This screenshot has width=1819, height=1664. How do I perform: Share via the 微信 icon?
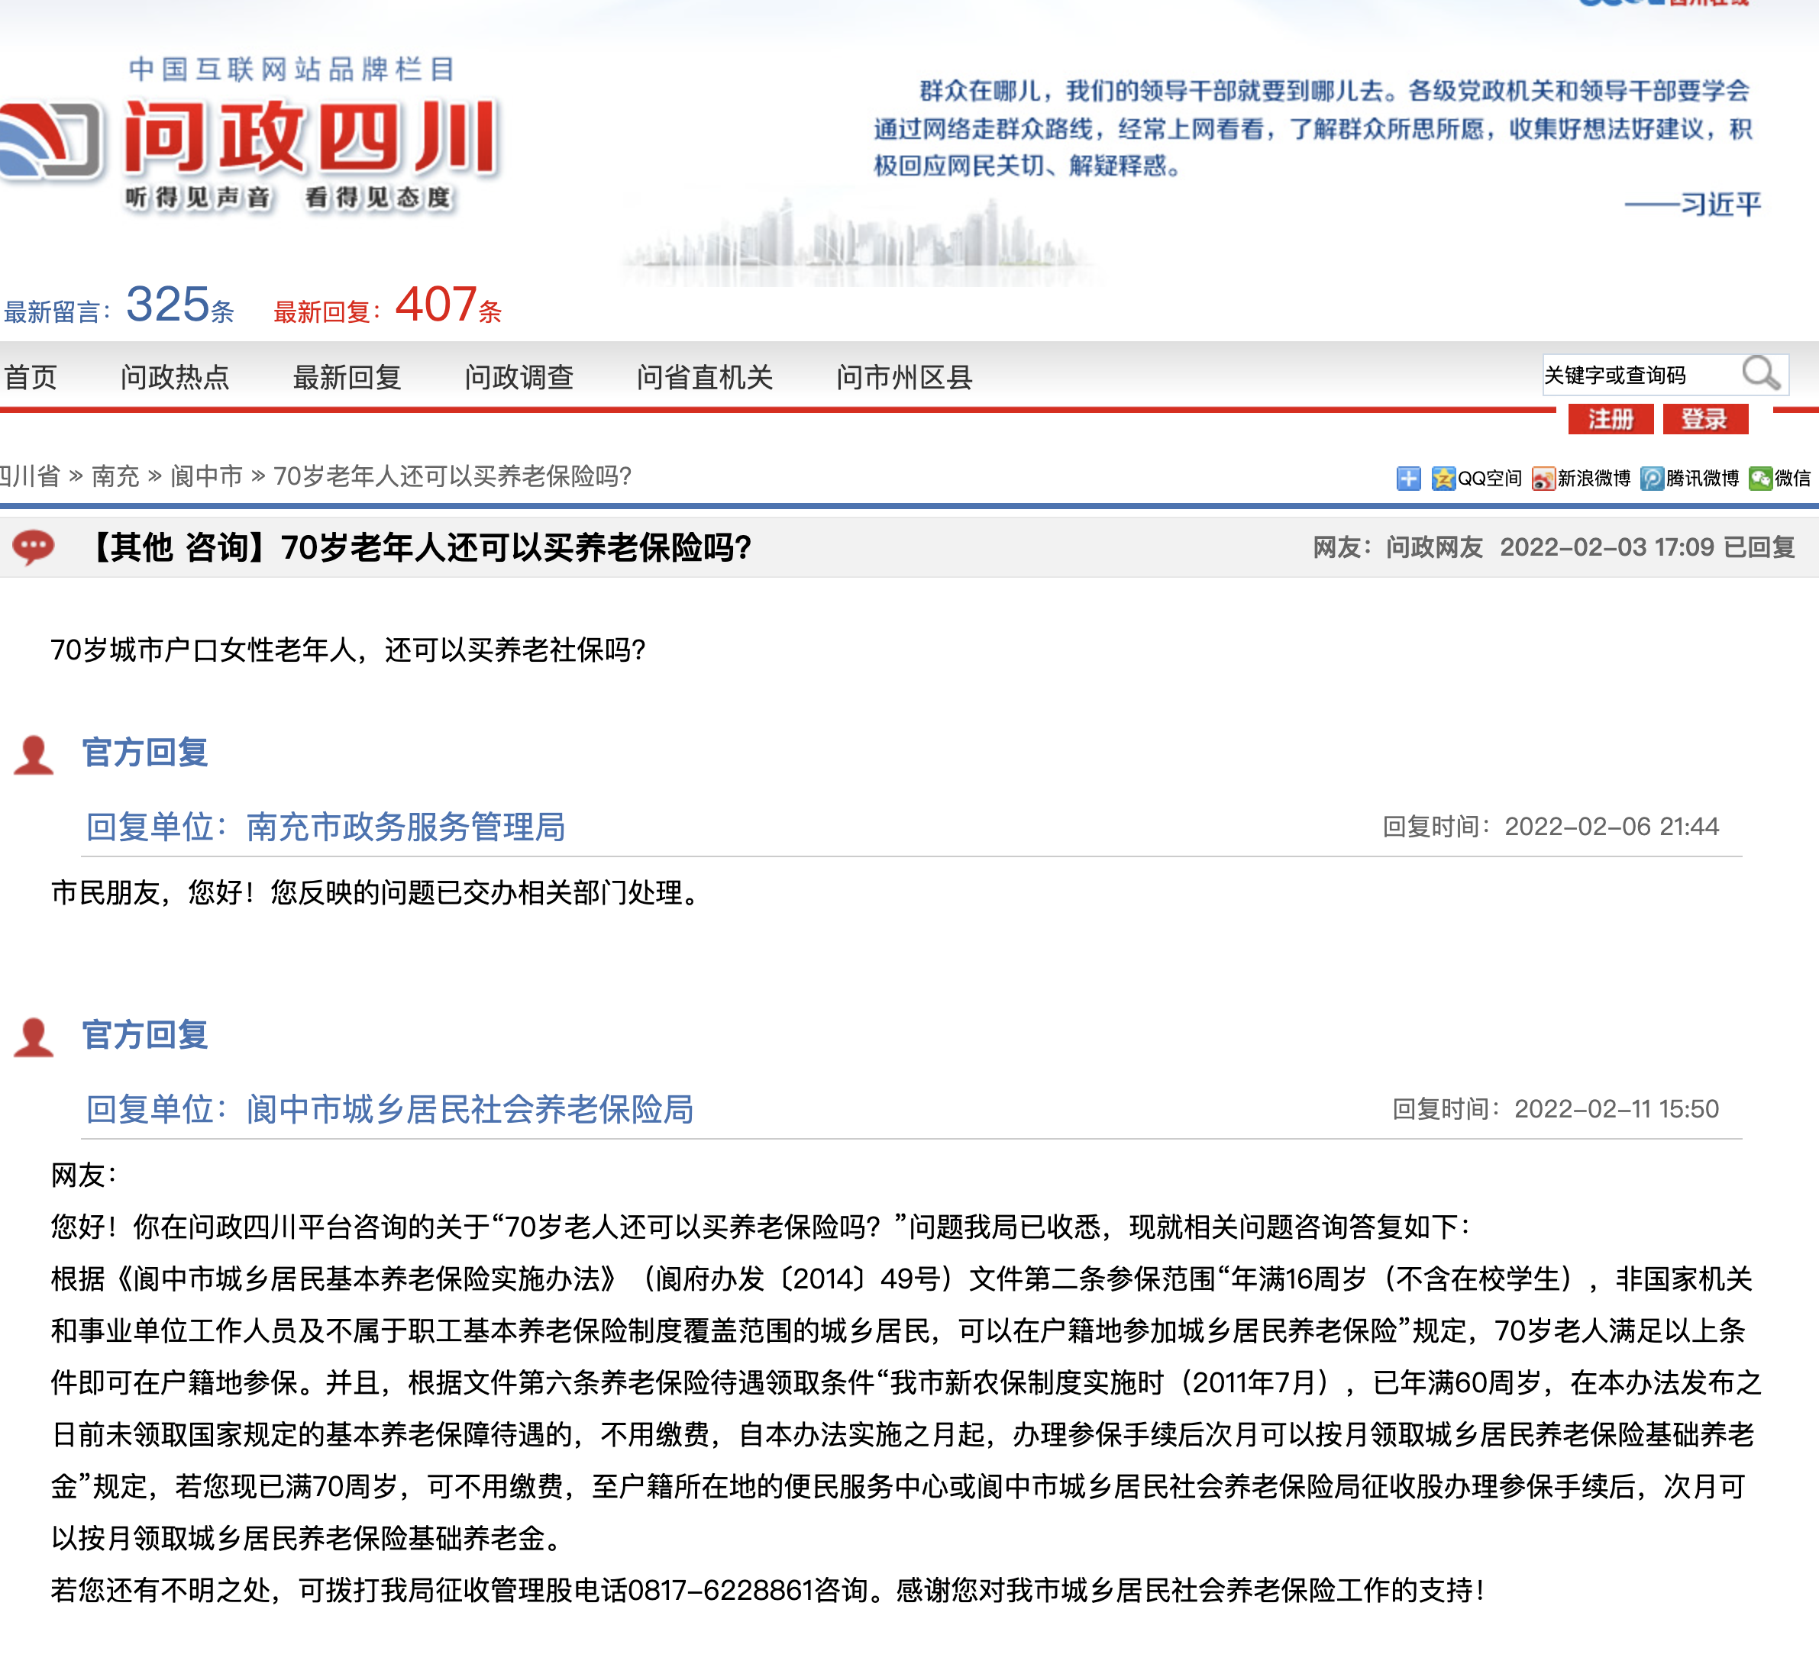[1760, 478]
